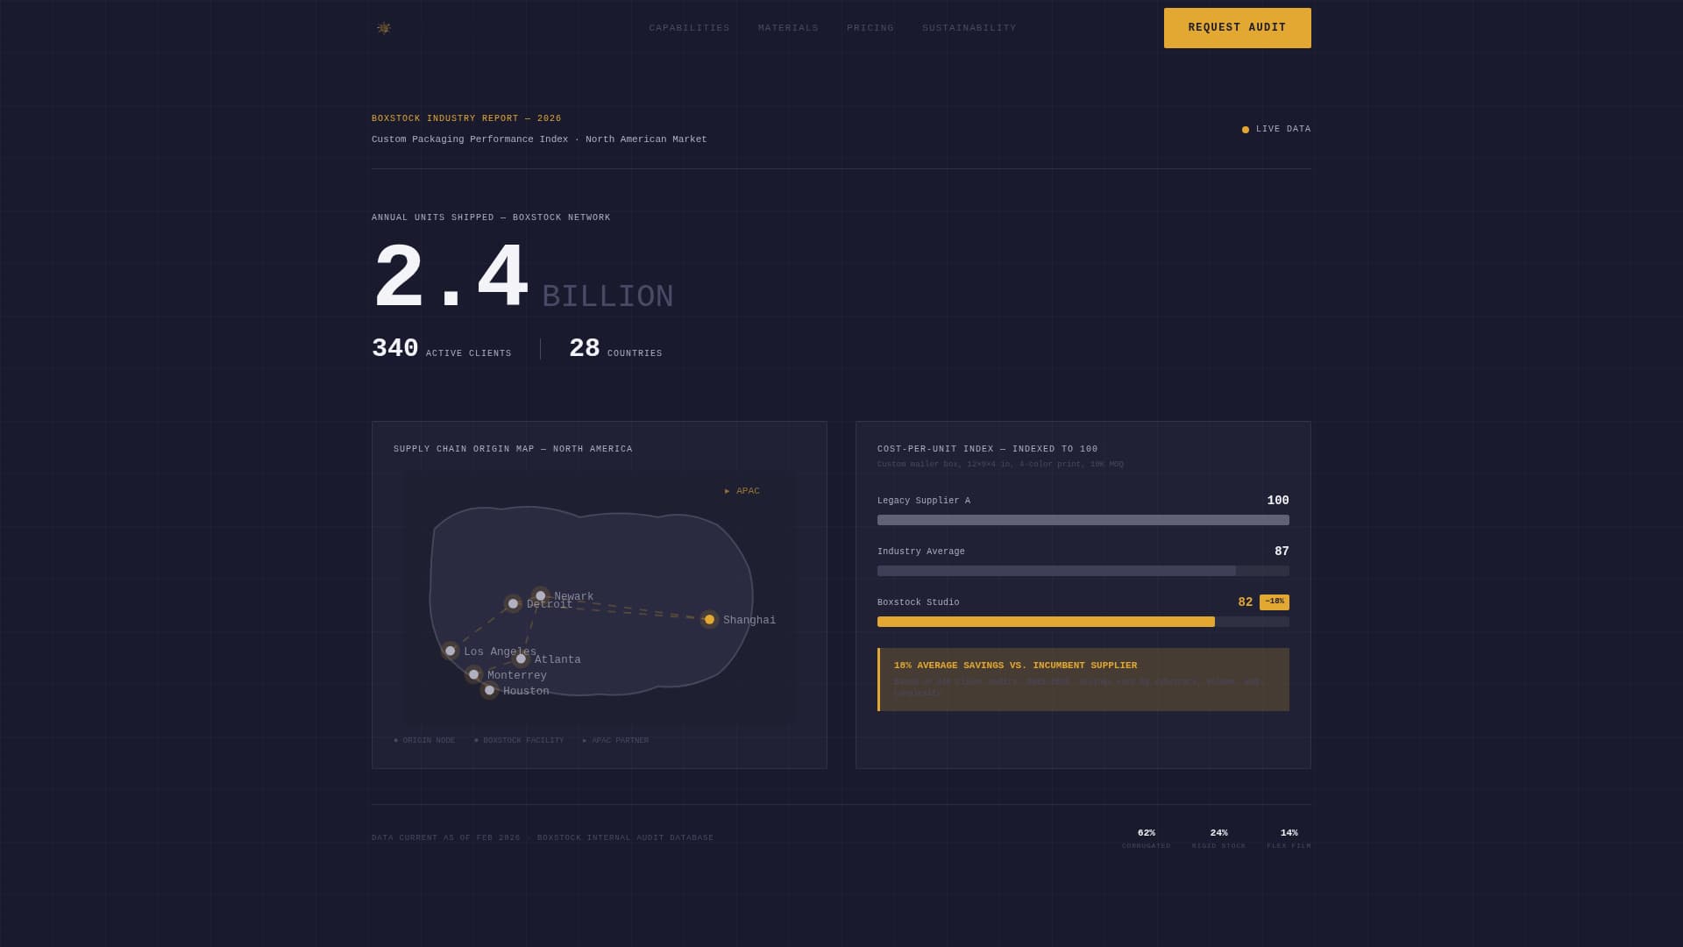This screenshot has width=1683, height=947.
Task: Select the Los Angeles node
Action: (450, 651)
